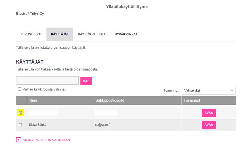Click the back arrow icon beside Siirry palvelun valintaan
Viewport: 251px width, 146px height.
19,140
